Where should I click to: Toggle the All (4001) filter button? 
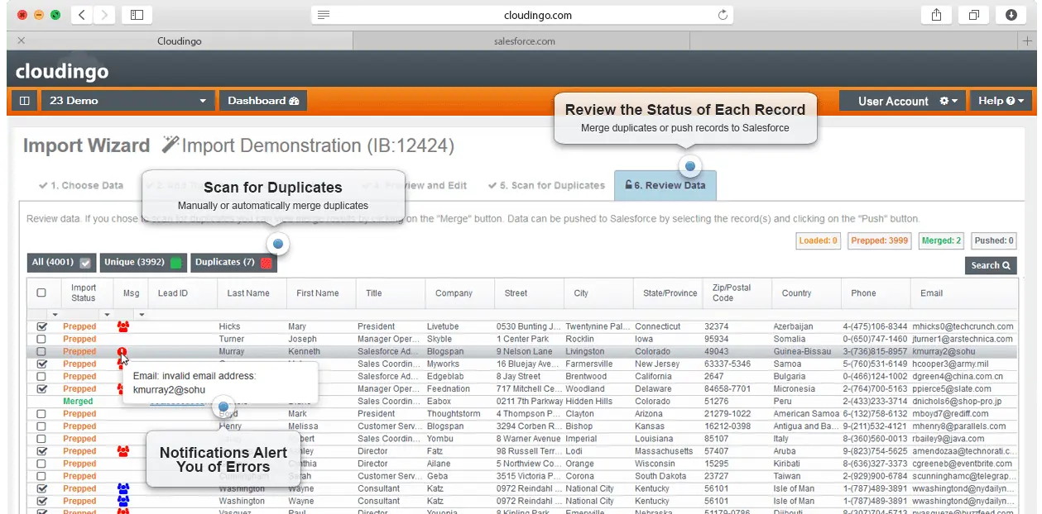click(x=61, y=263)
